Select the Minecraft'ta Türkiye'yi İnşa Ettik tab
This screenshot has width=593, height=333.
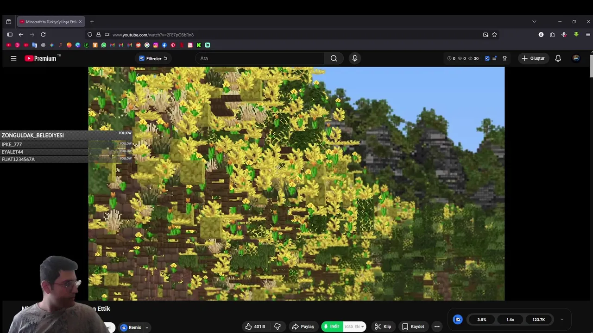coord(51,22)
